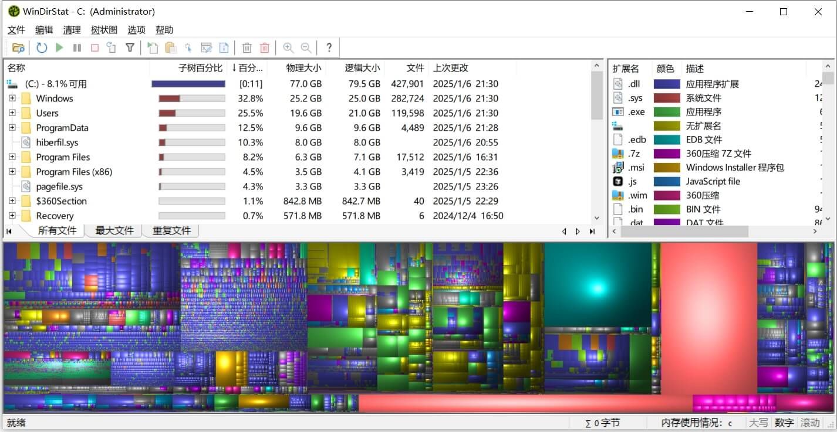Click the tab strip scroll-to-last arrow

[593, 232]
